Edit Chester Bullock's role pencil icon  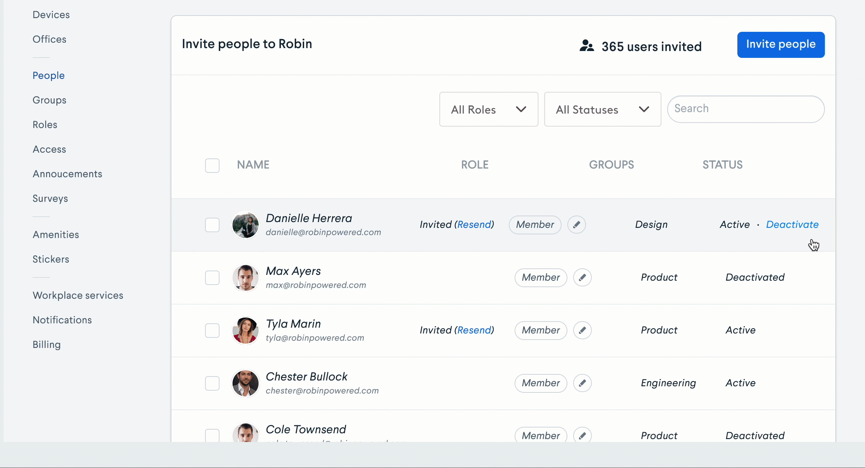click(583, 383)
